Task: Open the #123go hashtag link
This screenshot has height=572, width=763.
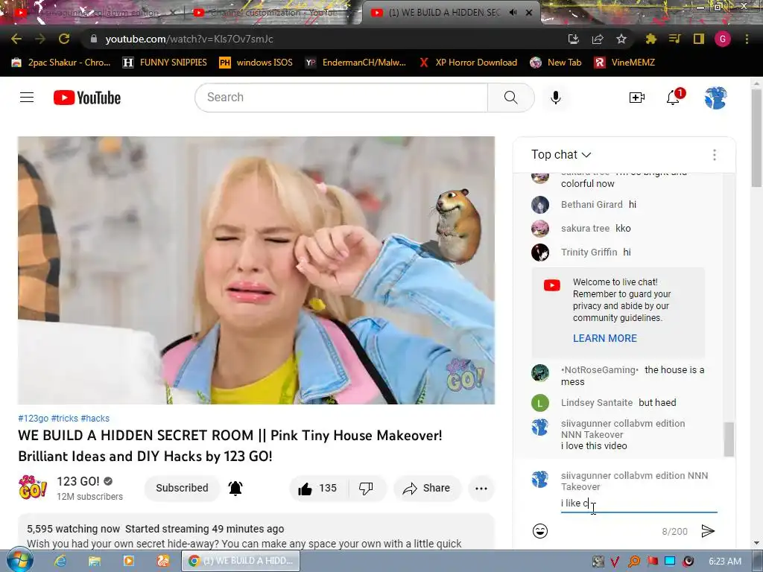Action: click(x=33, y=419)
